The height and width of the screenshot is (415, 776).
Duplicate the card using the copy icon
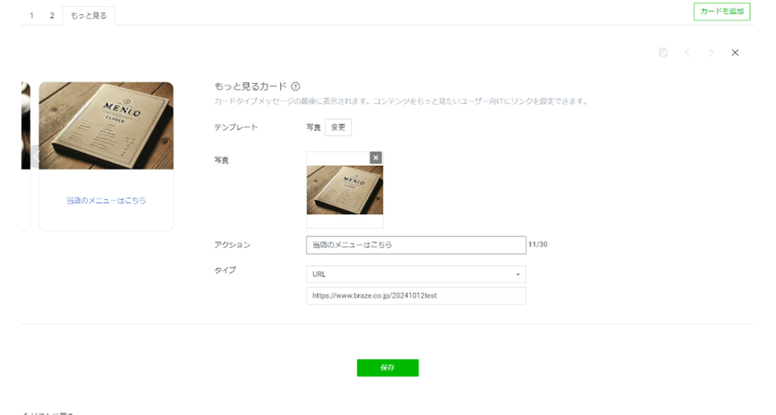(x=664, y=53)
